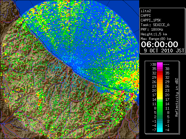Image resolution: width=186 pixels, height=139 pixels.
Task: Pick the magenta top swatch of the color scale
Action: [x=160, y=64]
